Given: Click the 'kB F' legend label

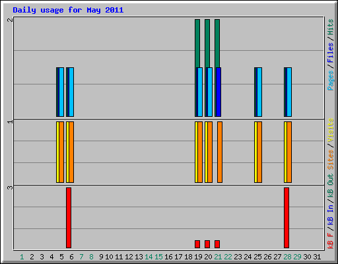Looking at the screenshot, I should [x=331, y=241].
